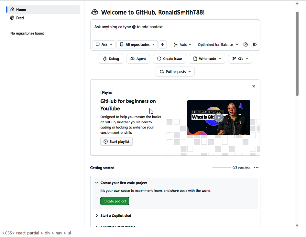Image resolution: width=306 pixels, height=237 pixels.
Task: Click the Home icon in the sidebar
Action: pos(12,10)
